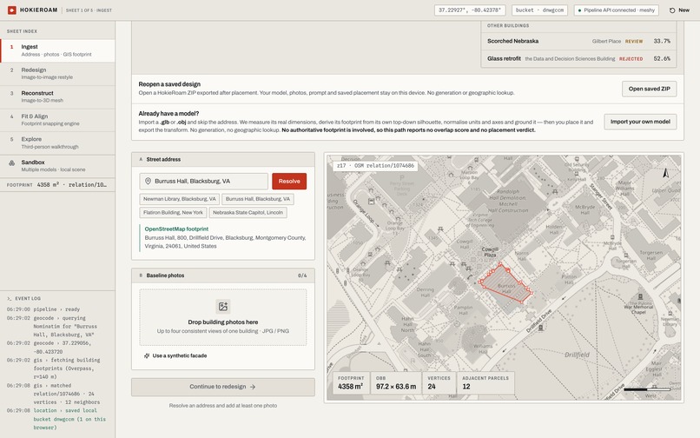
Task: Click Pipeline API connected status chip
Action: [616, 10]
